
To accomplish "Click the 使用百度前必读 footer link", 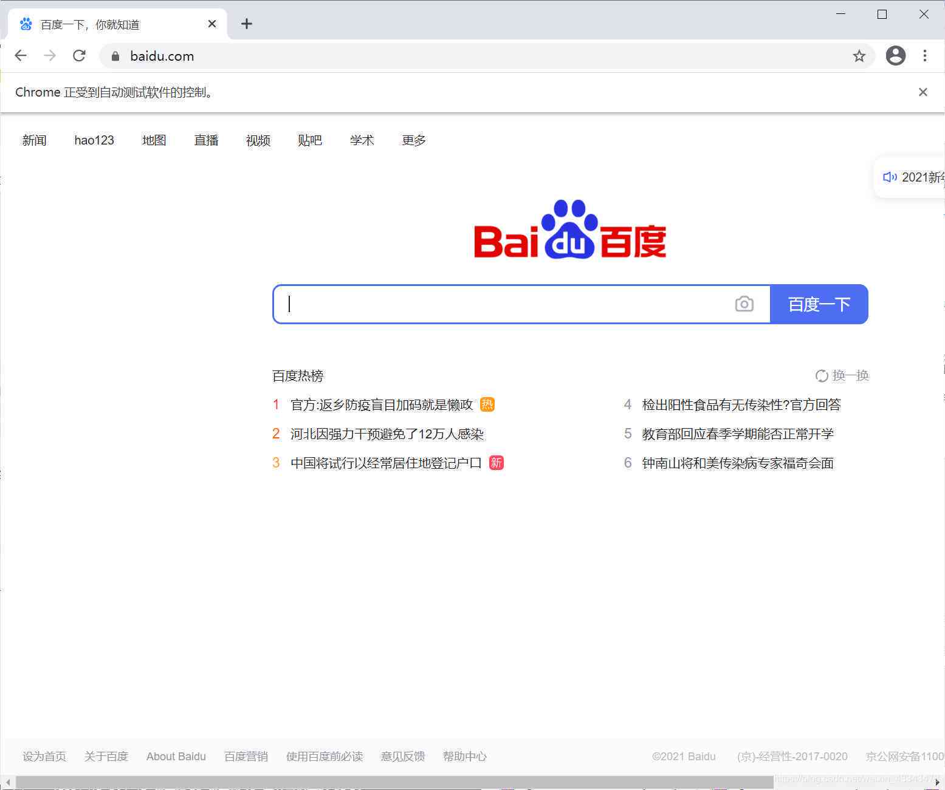I will 325,756.
